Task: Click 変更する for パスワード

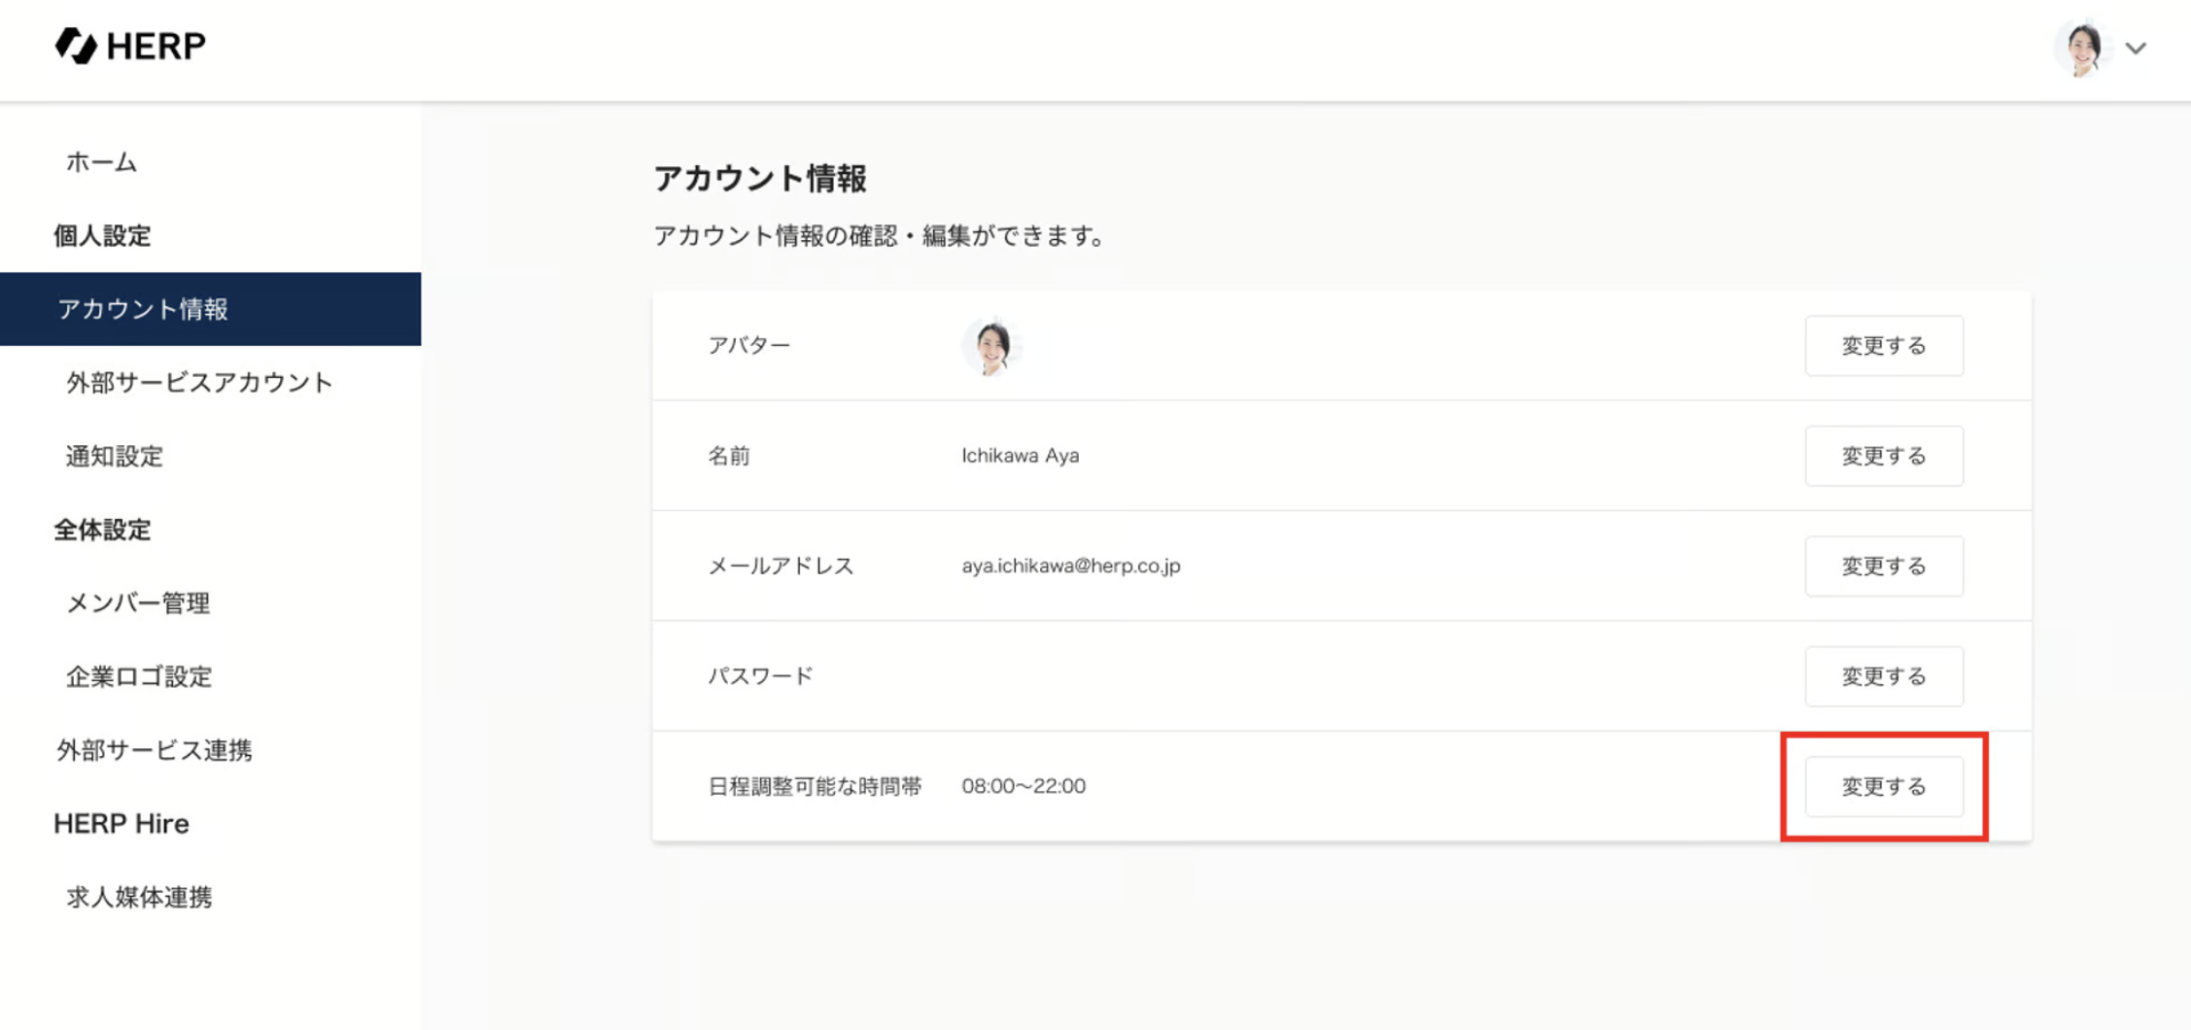Action: click(1883, 676)
